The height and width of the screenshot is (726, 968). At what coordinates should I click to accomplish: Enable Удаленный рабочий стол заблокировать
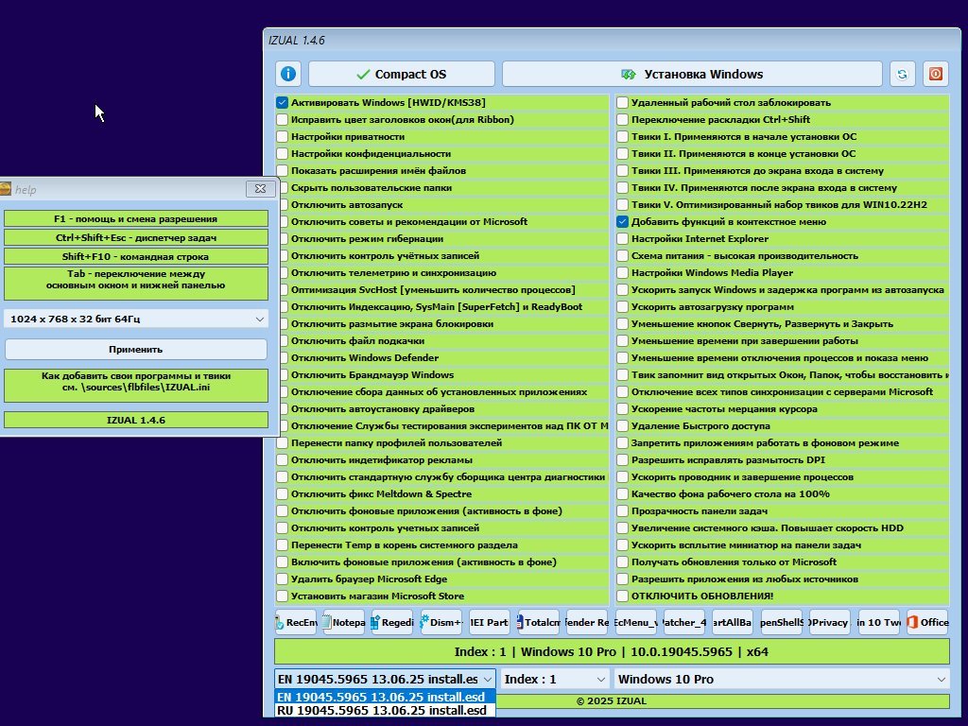[x=622, y=102]
